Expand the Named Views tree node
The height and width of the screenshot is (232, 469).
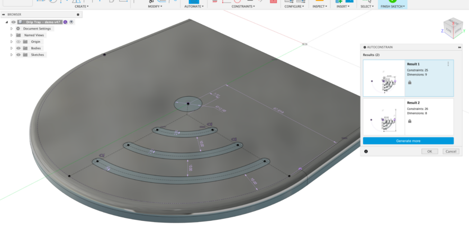11,35
